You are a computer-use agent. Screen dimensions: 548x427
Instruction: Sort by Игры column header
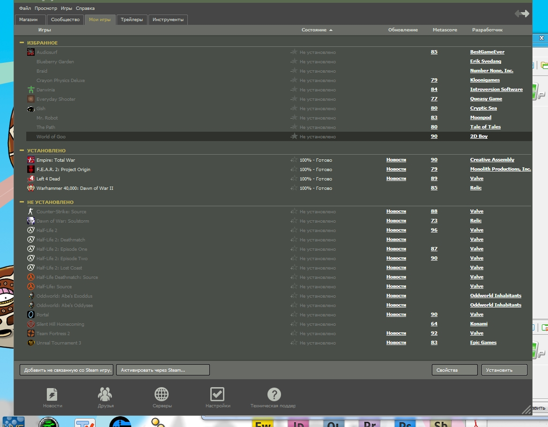tap(45, 30)
